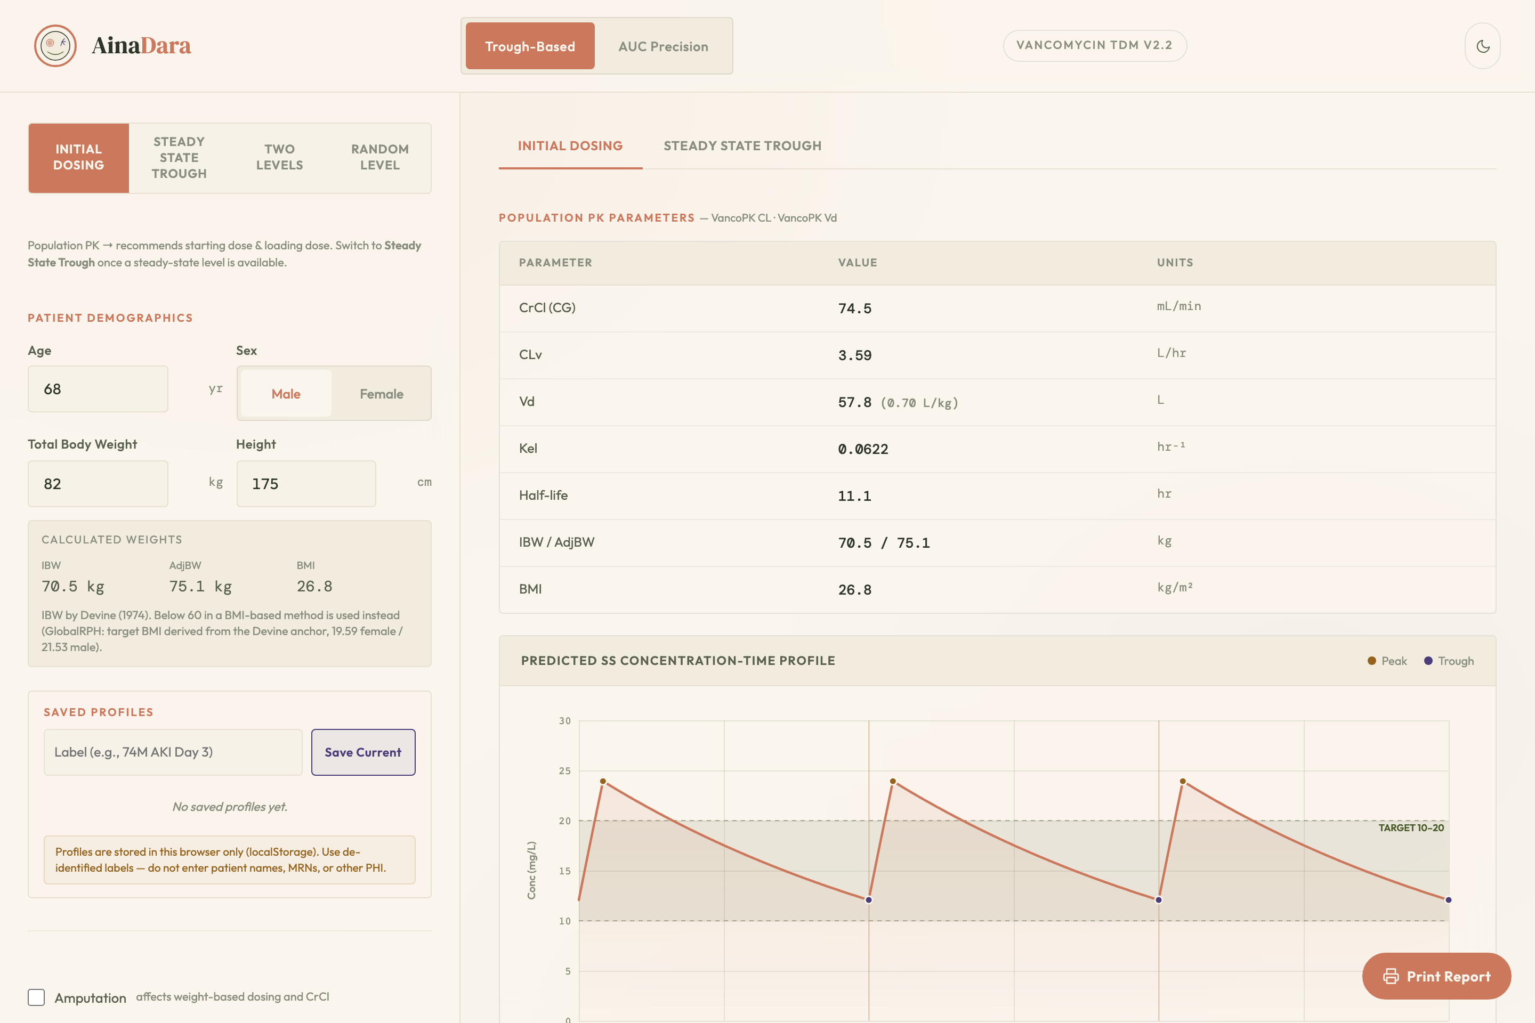Click the Half-life value 11.1

(x=854, y=496)
